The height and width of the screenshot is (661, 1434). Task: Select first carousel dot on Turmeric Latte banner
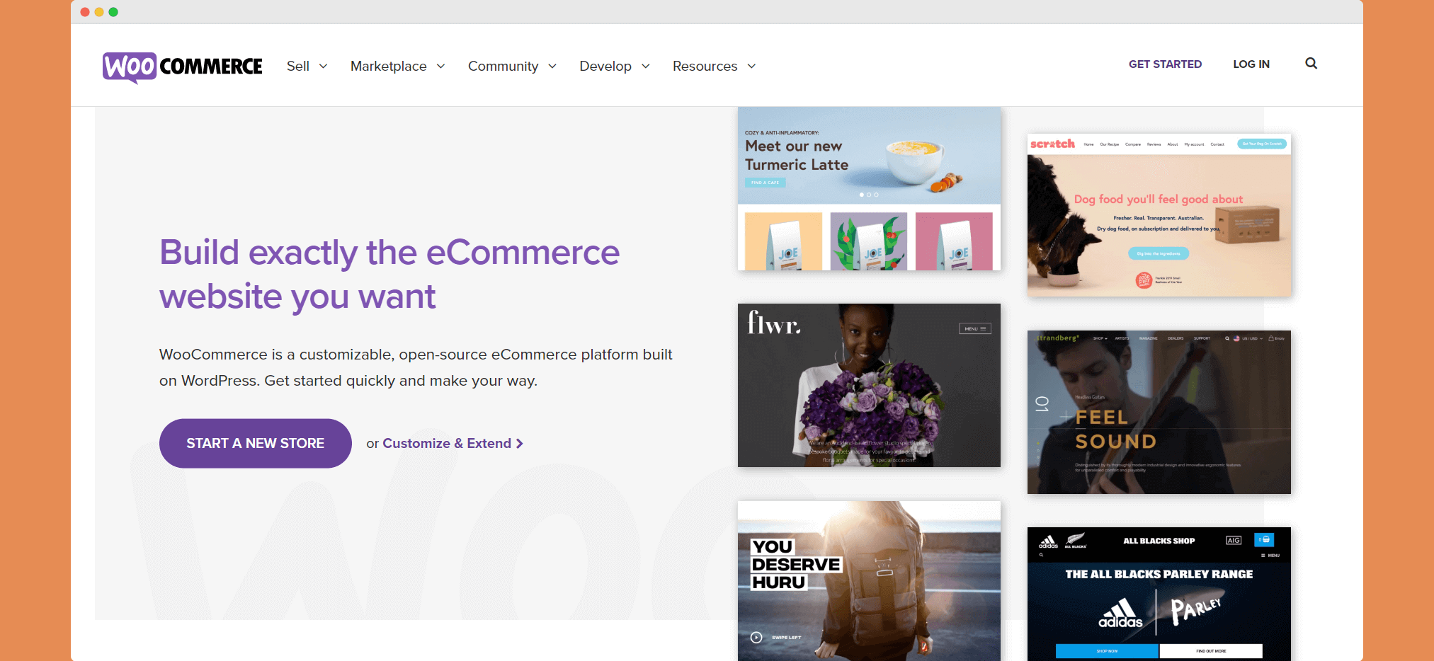click(861, 195)
